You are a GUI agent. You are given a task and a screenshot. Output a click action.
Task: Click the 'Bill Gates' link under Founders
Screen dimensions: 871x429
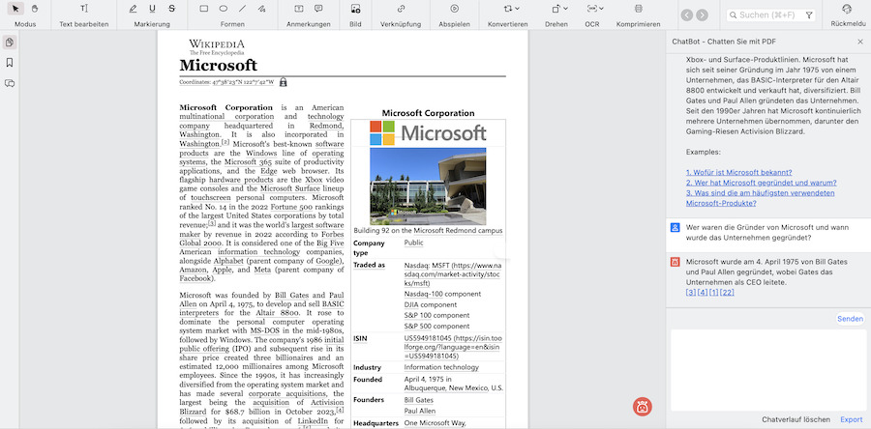[x=418, y=400]
